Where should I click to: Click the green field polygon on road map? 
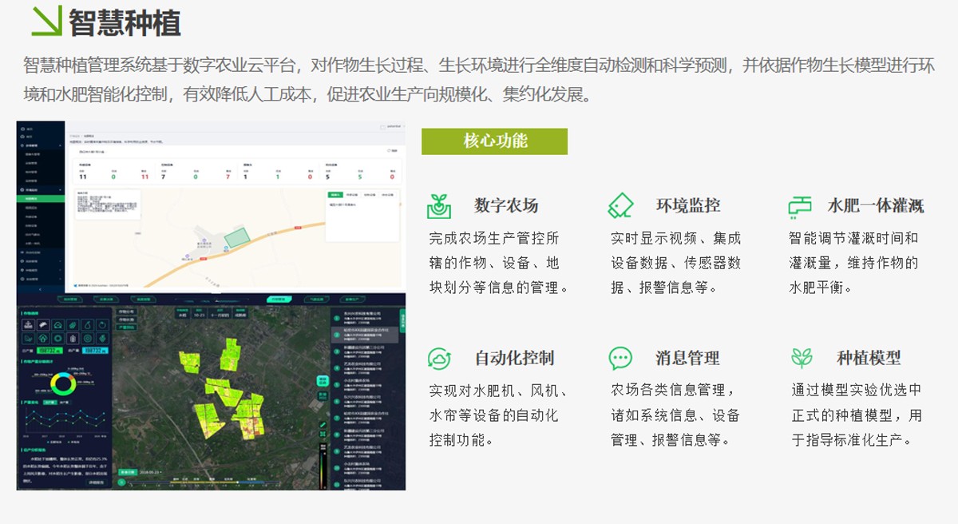pyautogui.click(x=236, y=237)
